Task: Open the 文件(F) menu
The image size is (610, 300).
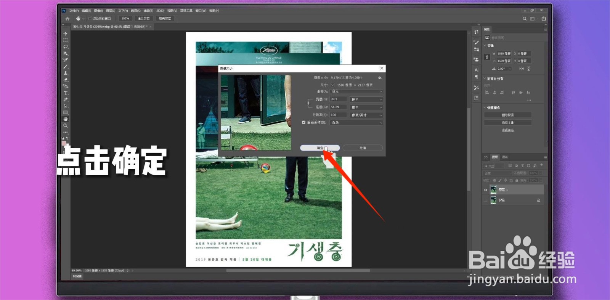Action: point(74,11)
